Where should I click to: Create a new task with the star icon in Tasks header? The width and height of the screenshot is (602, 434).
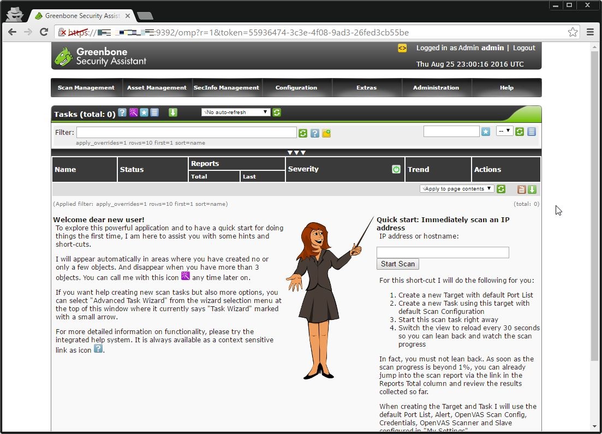tap(144, 112)
